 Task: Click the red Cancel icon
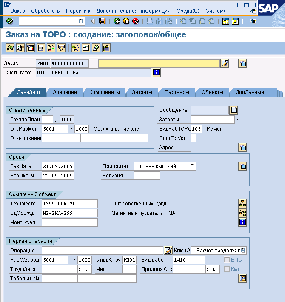[136, 21]
